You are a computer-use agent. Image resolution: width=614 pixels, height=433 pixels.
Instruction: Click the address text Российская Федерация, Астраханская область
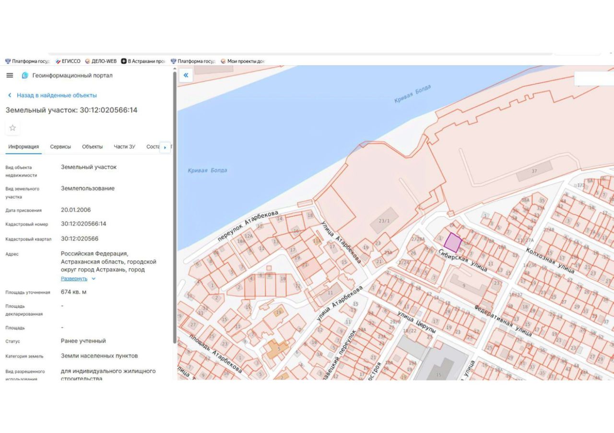pyautogui.click(x=108, y=262)
